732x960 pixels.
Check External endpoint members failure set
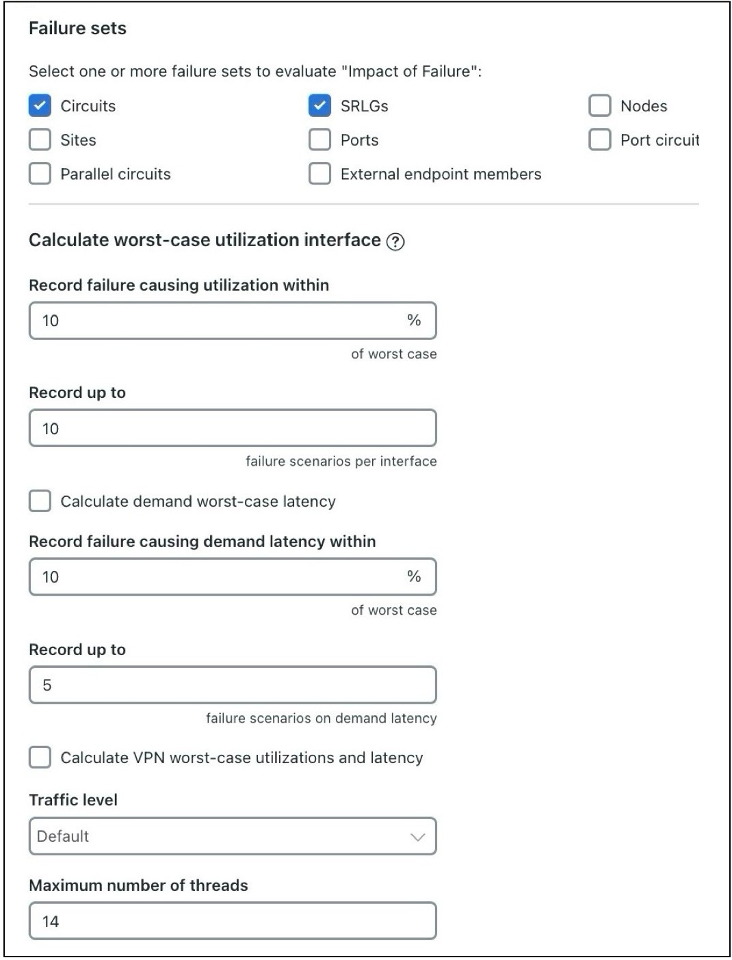point(319,174)
